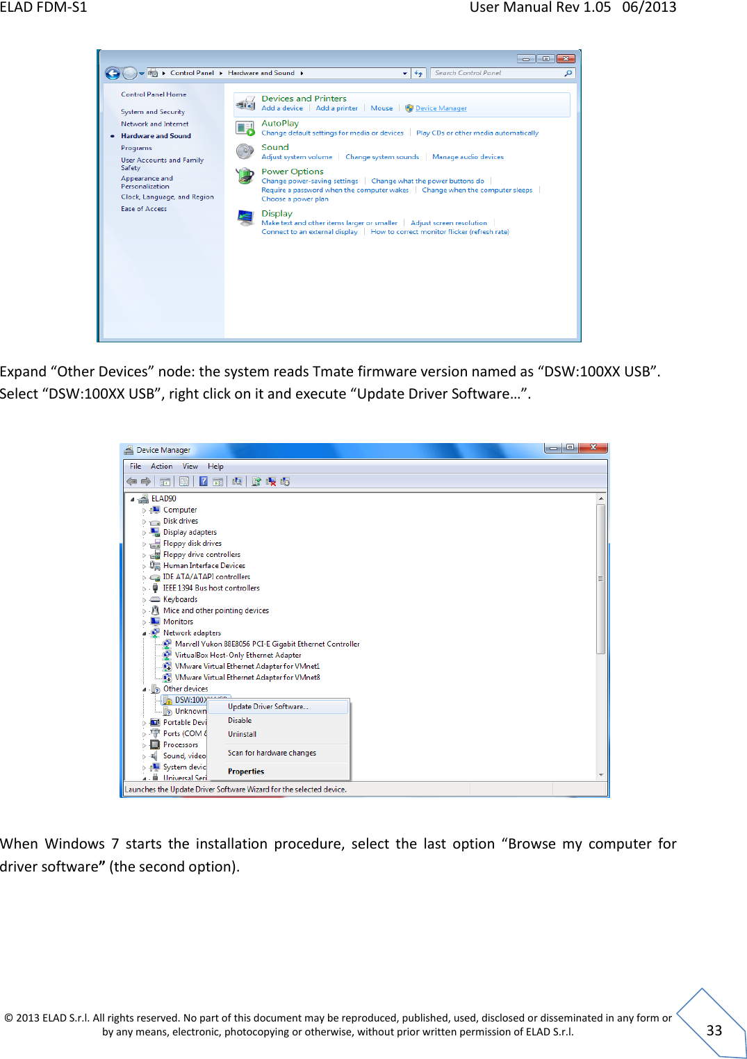The image size is (747, 1059).
Task: Click the Monitors device icon
Action: [x=156, y=622]
